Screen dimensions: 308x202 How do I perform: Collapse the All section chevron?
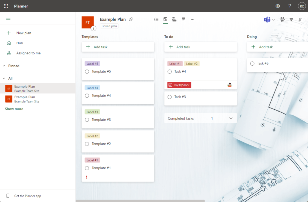(x=4, y=78)
